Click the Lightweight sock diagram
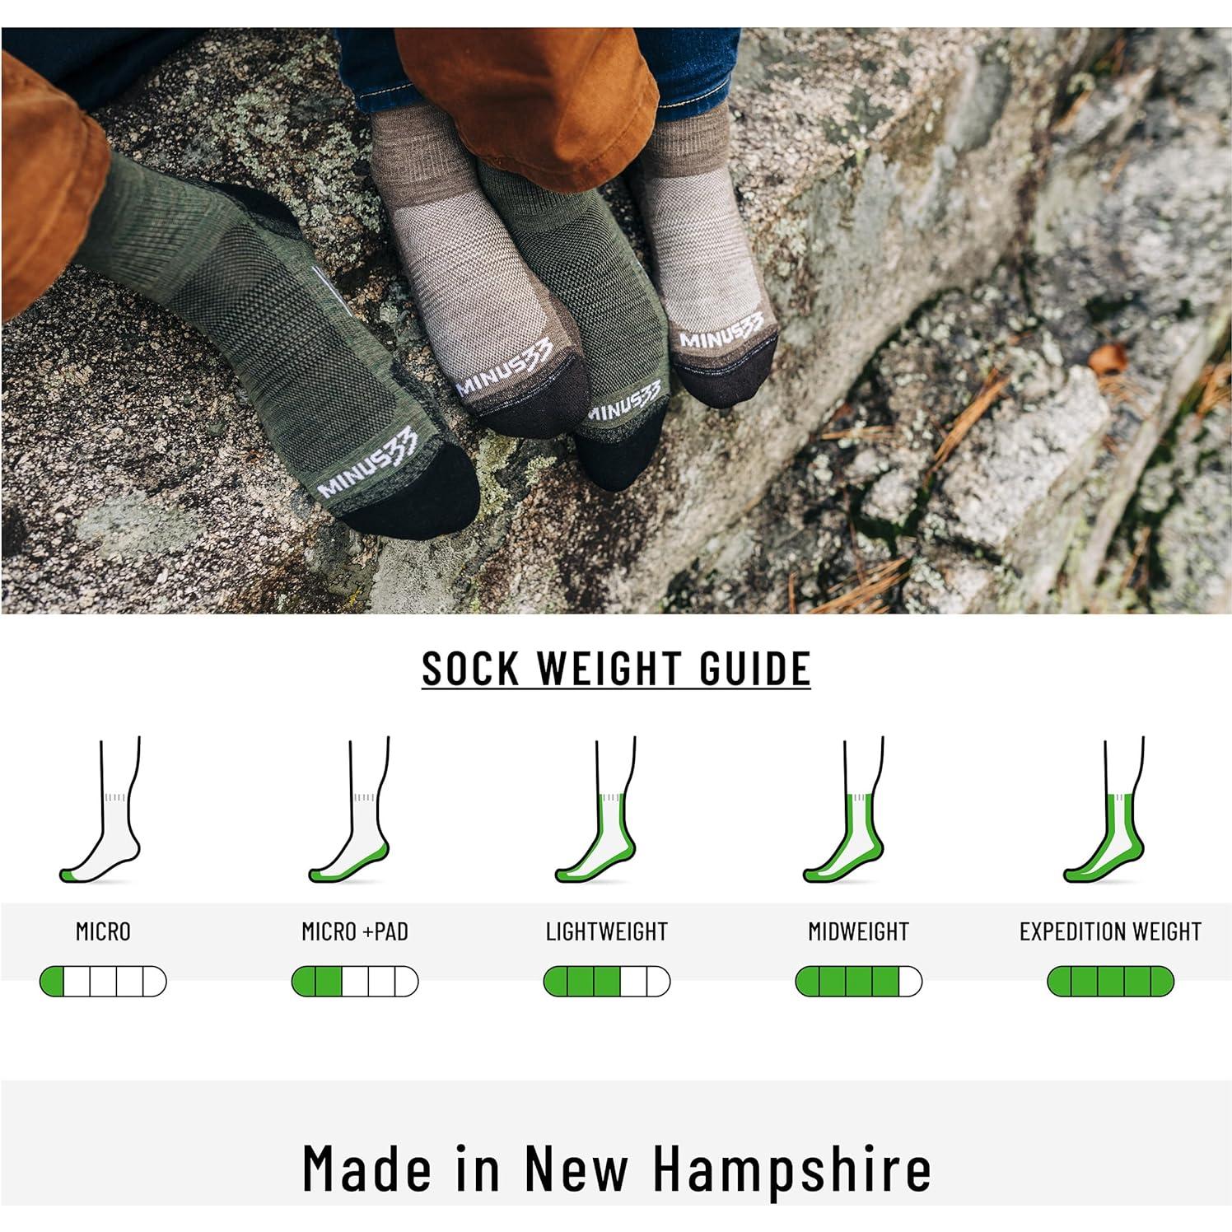1232x1232 pixels. coord(597,810)
